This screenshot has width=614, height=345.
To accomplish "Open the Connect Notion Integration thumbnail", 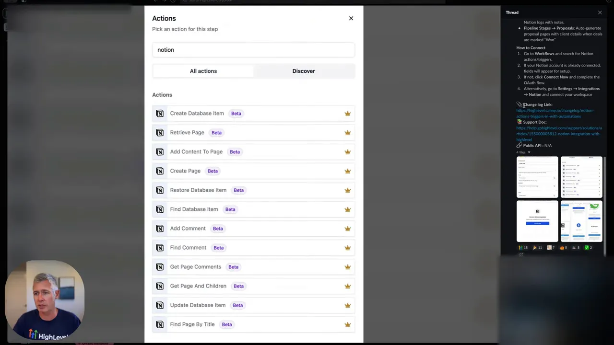I will (x=537, y=220).
